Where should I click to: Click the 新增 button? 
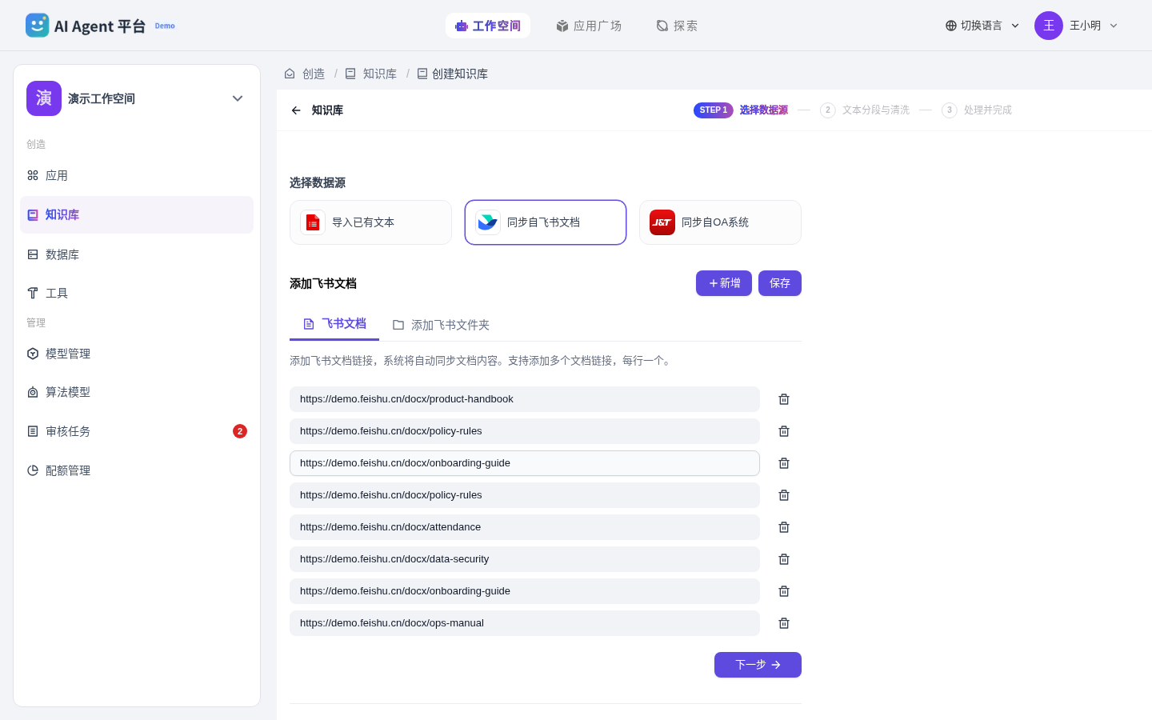point(724,283)
